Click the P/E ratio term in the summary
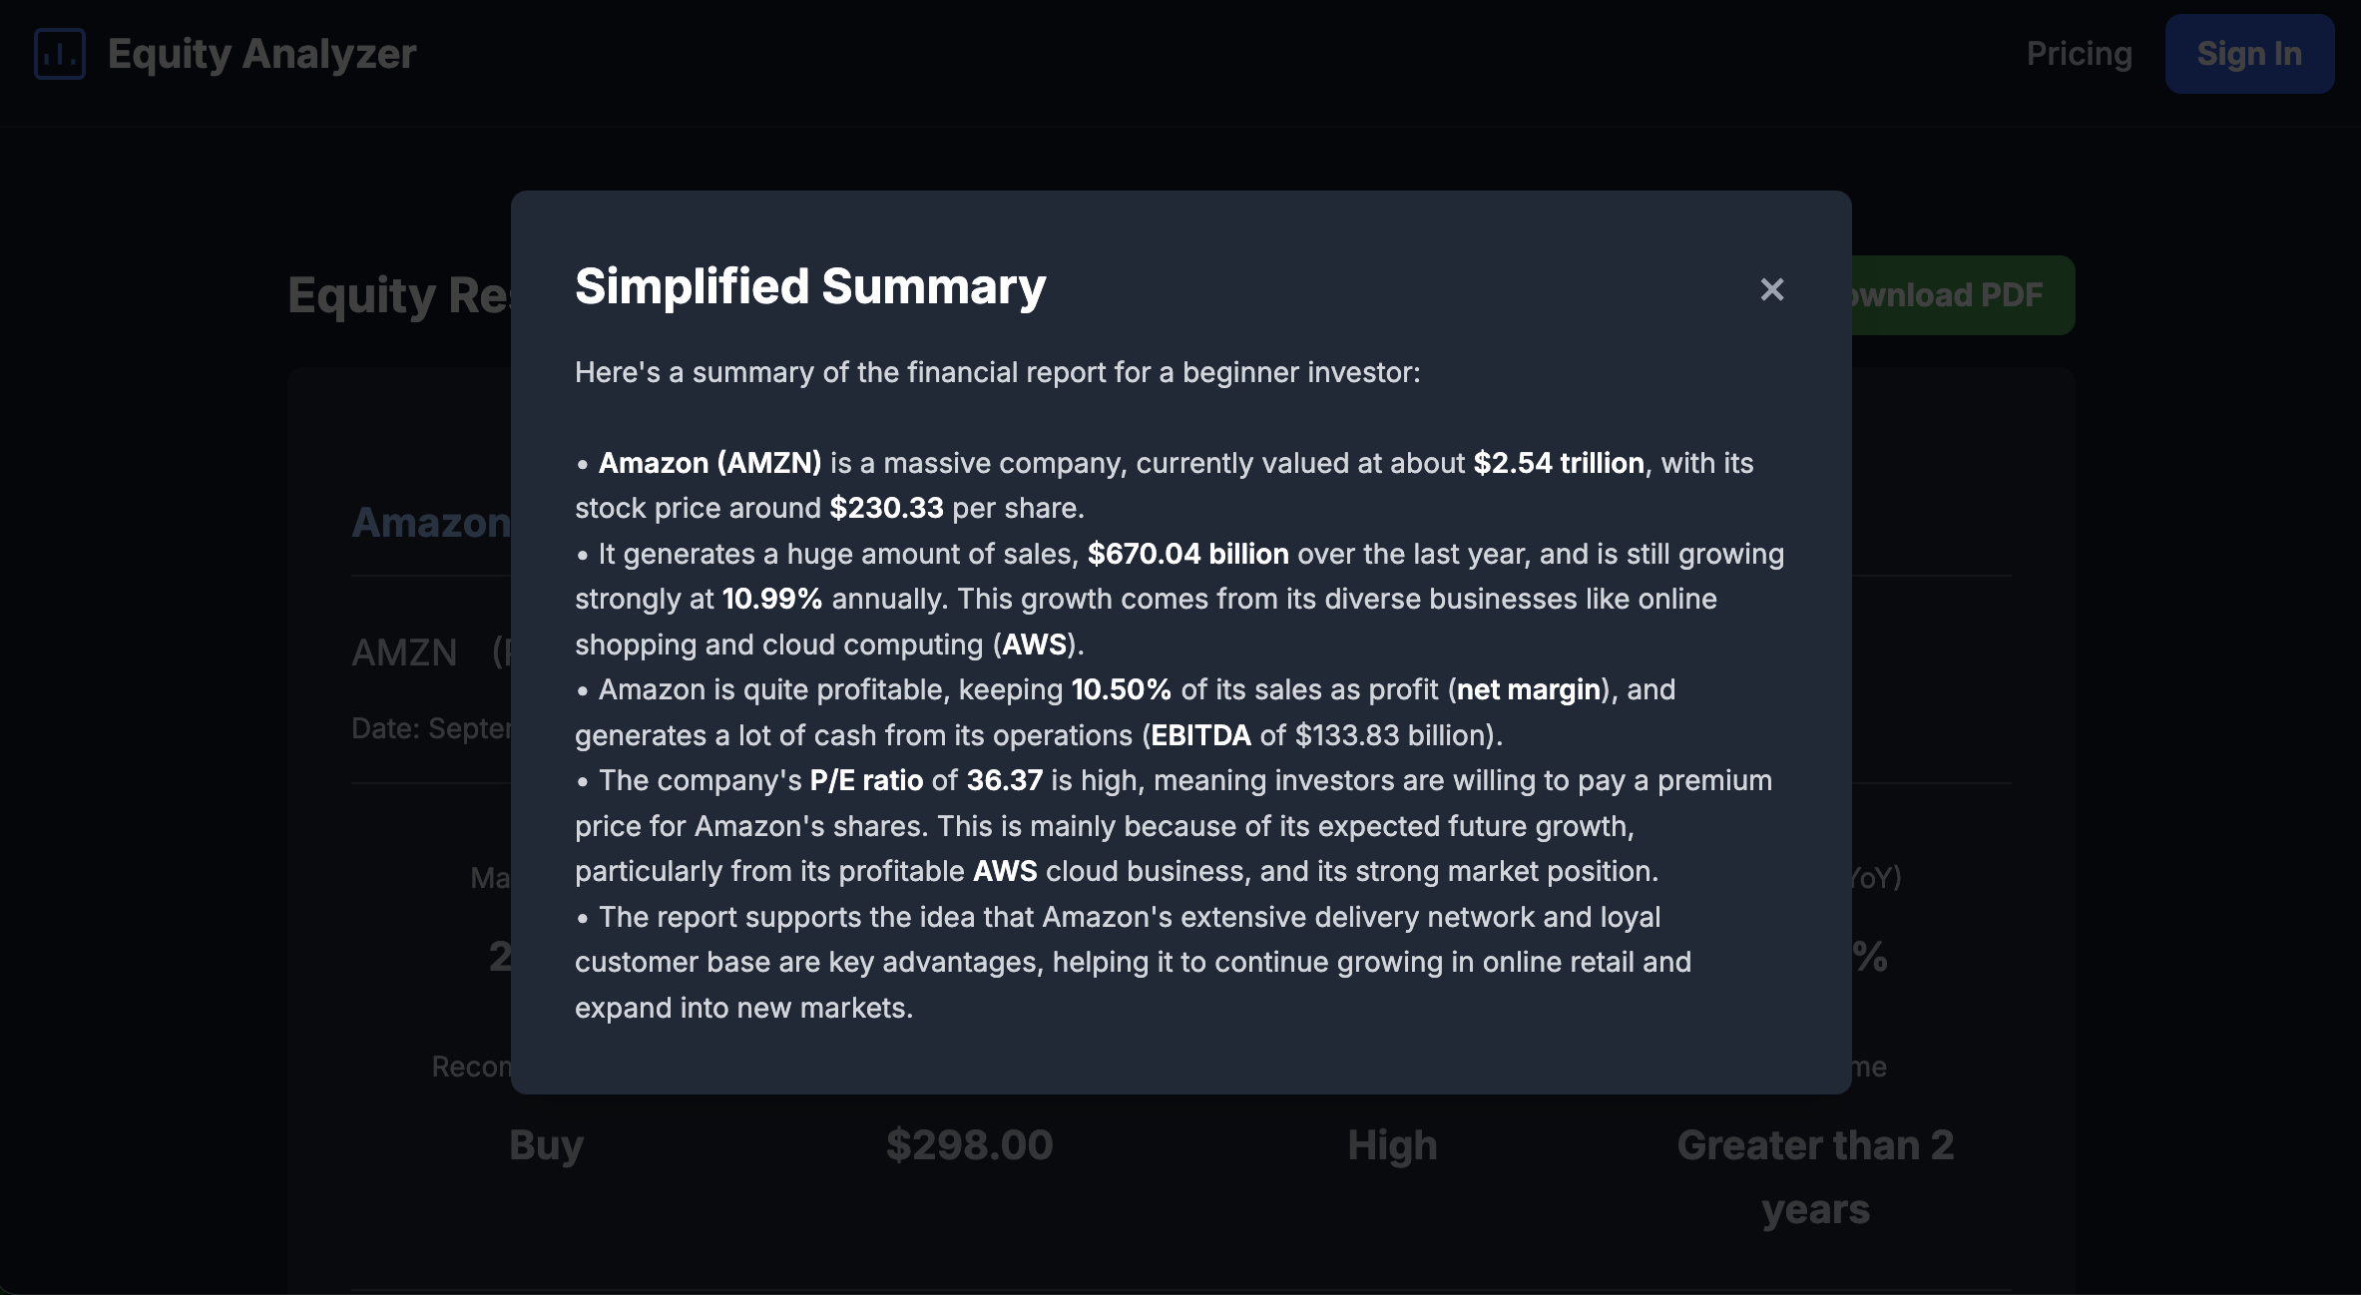 click(x=865, y=780)
